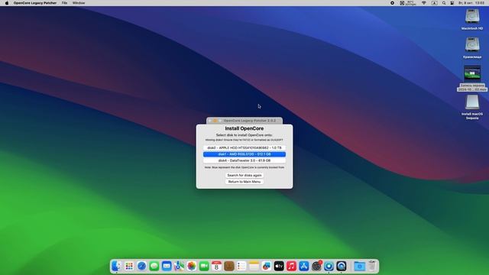Open the File menu
The image size is (489, 275).
click(64, 3)
